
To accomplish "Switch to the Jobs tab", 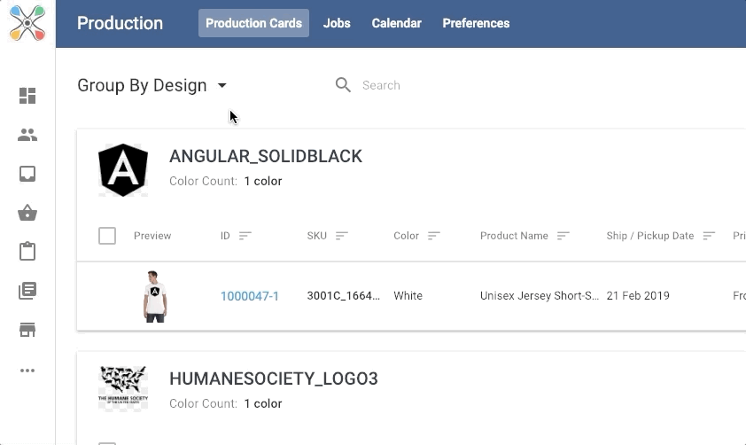I will pyautogui.click(x=337, y=23).
